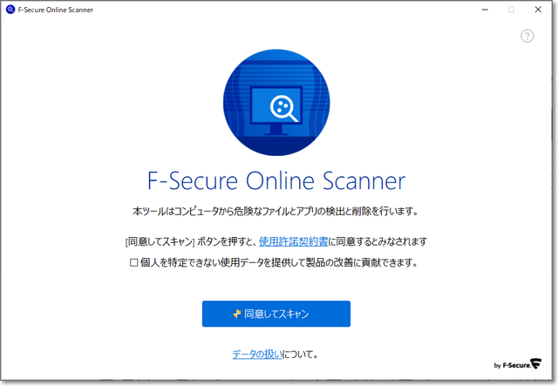Open help via the question mark icon
558x386 pixels.
[x=527, y=37]
